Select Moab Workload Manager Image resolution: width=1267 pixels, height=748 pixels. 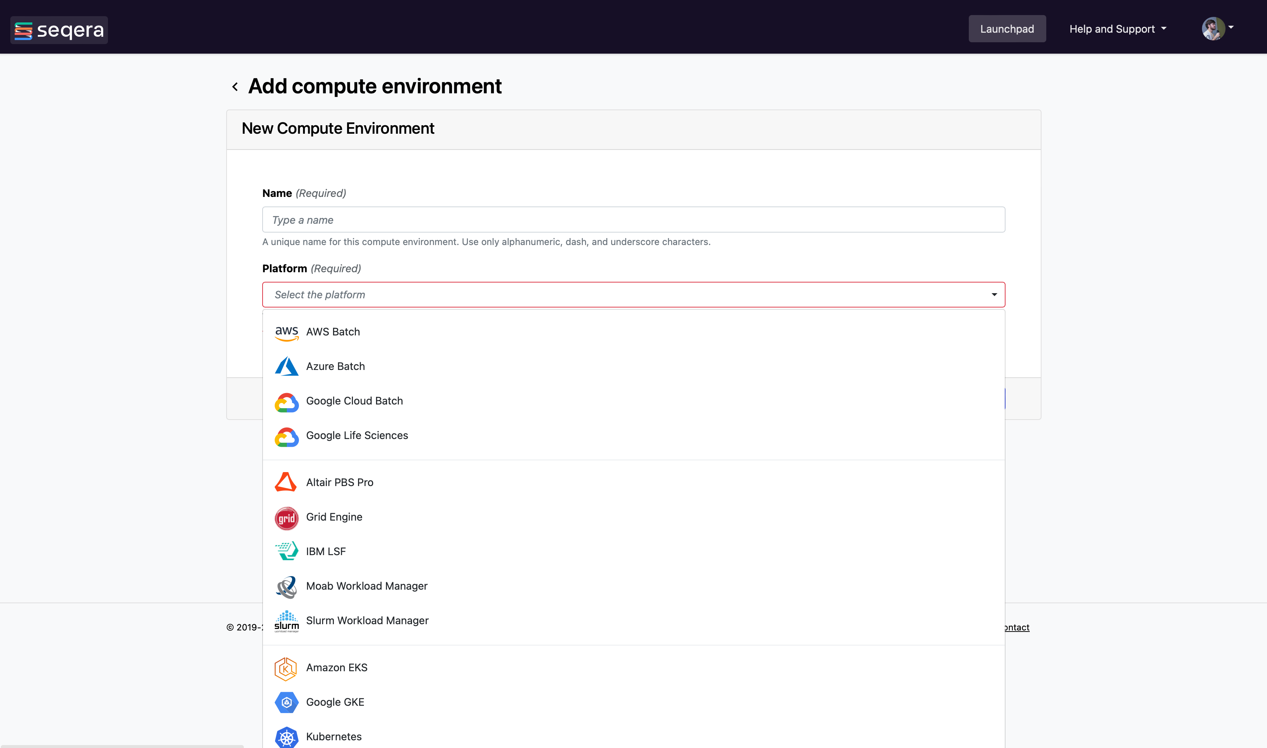366,586
